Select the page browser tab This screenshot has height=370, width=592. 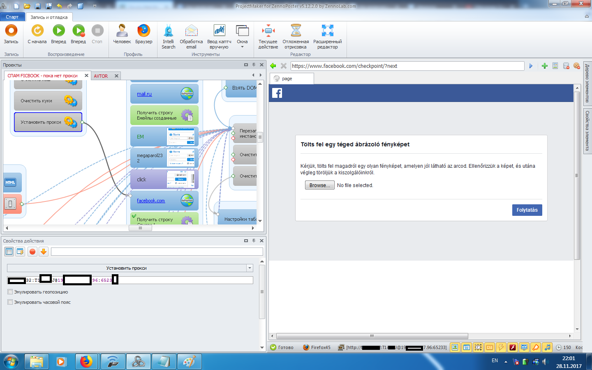291,79
